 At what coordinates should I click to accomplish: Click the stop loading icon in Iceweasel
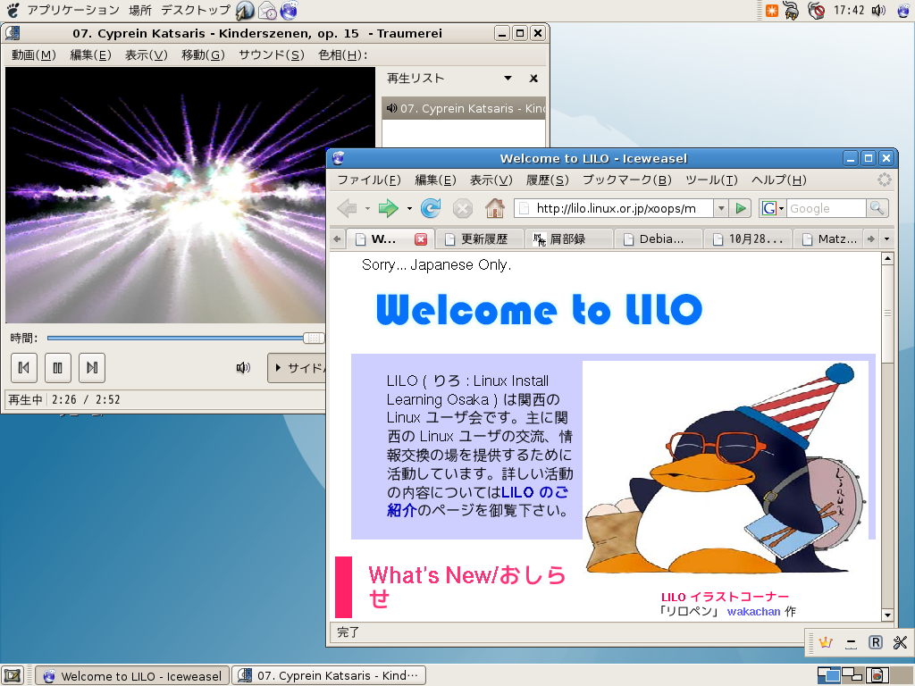coord(463,208)
